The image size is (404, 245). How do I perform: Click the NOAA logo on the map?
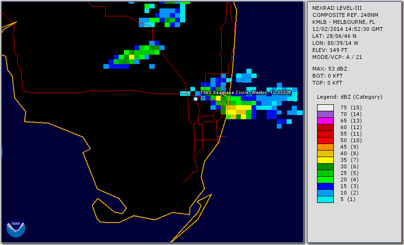pos(16,228)
